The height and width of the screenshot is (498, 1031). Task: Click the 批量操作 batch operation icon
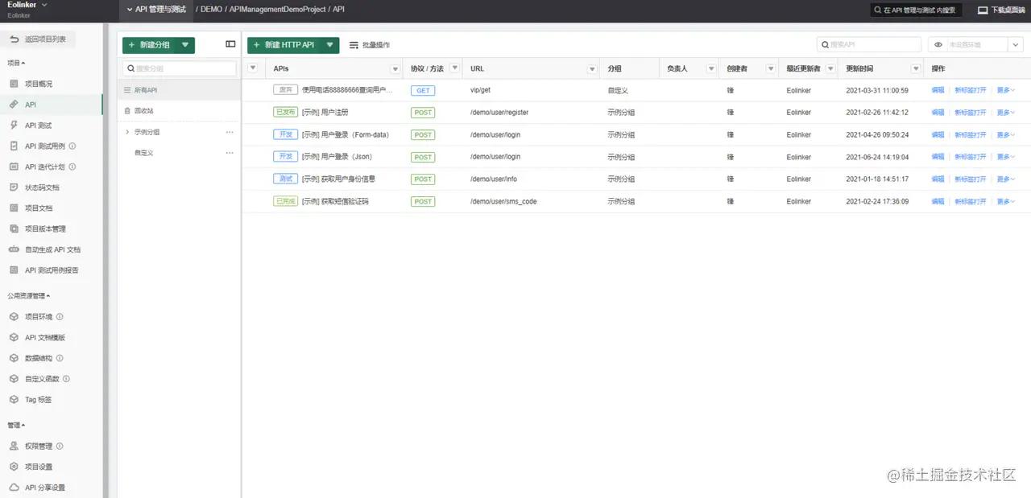pyautogui.click(x=354, y=45)
